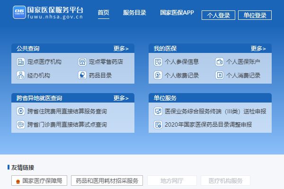Click the 医疗机构服务 link button
Screen dimensions: 284x189
225,180
